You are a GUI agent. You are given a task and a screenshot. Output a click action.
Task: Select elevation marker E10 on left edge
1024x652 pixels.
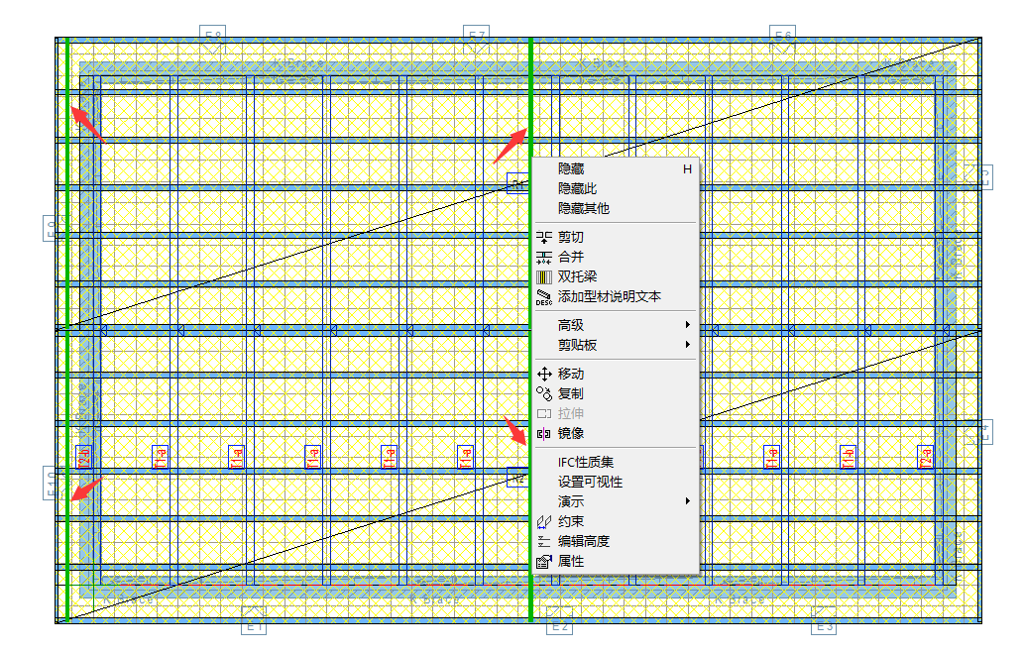[55, 484]
